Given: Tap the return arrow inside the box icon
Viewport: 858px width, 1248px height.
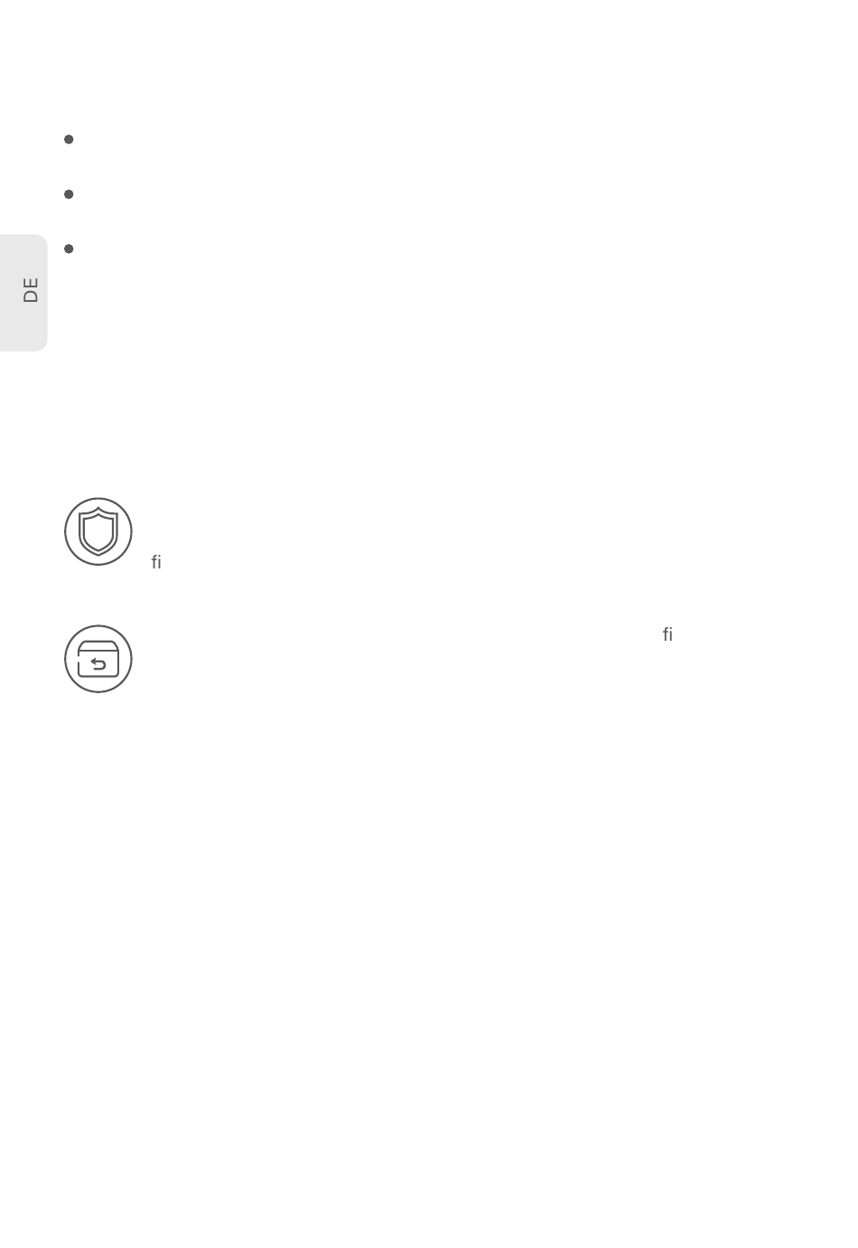Looking at the screenshot, I should coord(98,665).
